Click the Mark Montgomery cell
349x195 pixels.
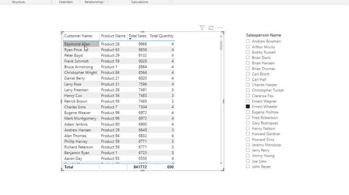(80, 119)
